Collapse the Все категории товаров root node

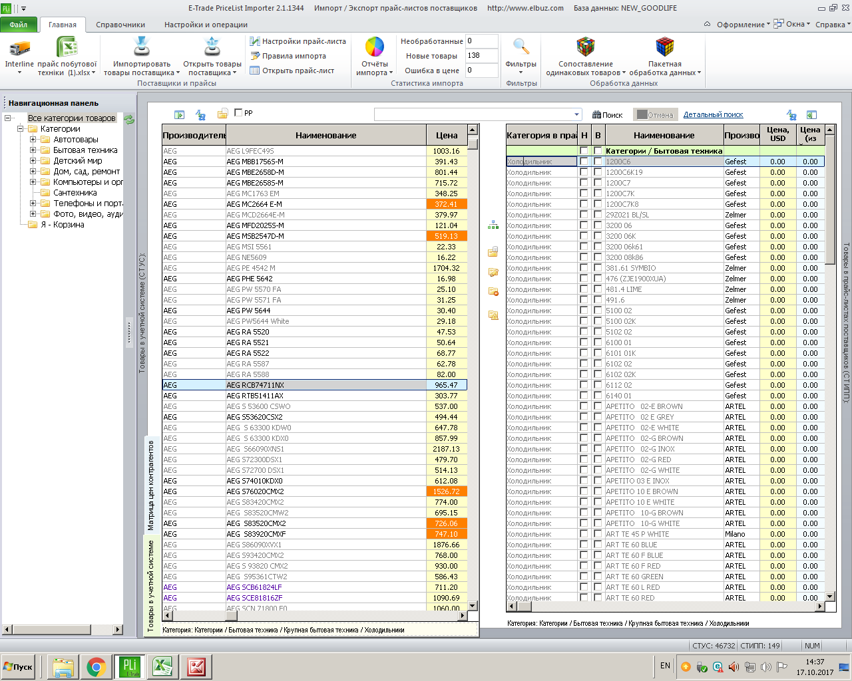(8, 118)
